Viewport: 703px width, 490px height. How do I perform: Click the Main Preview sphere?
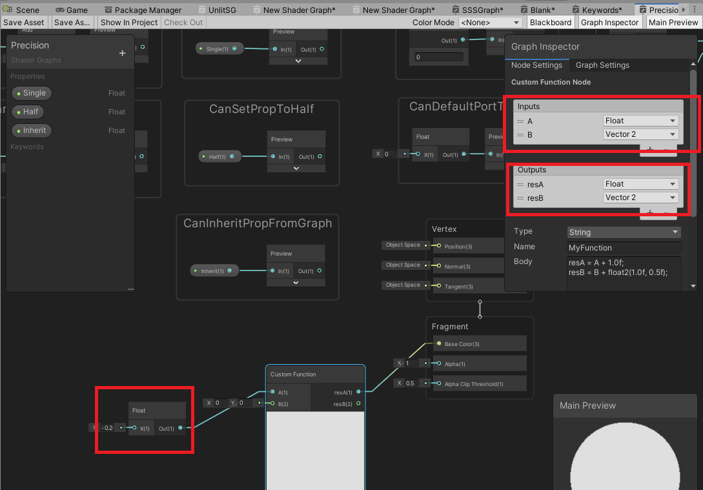[x=624, y=457]
